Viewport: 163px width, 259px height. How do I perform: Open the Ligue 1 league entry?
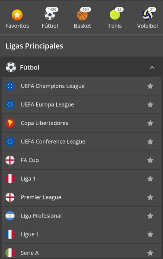81,234
